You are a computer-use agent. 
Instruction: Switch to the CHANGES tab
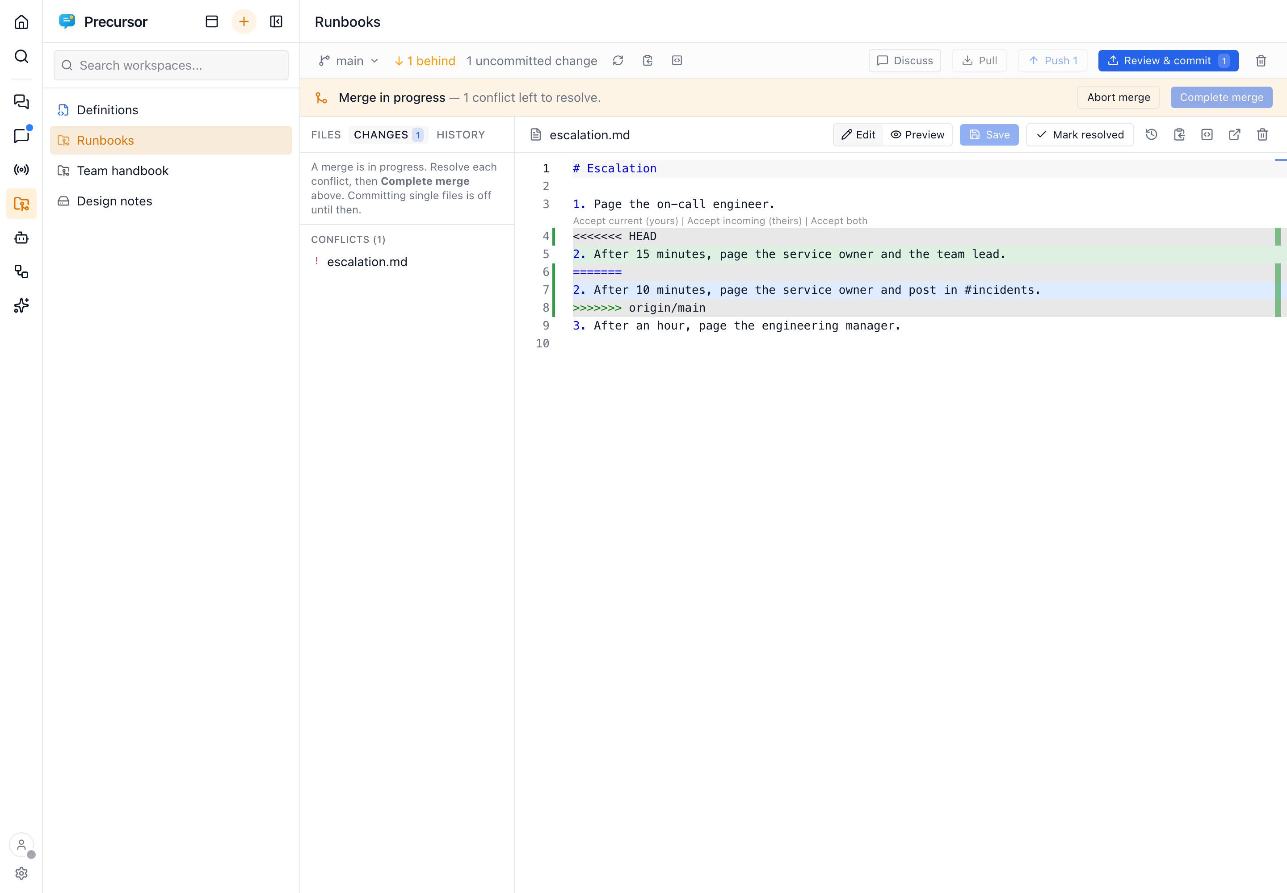tap(389, 135)
